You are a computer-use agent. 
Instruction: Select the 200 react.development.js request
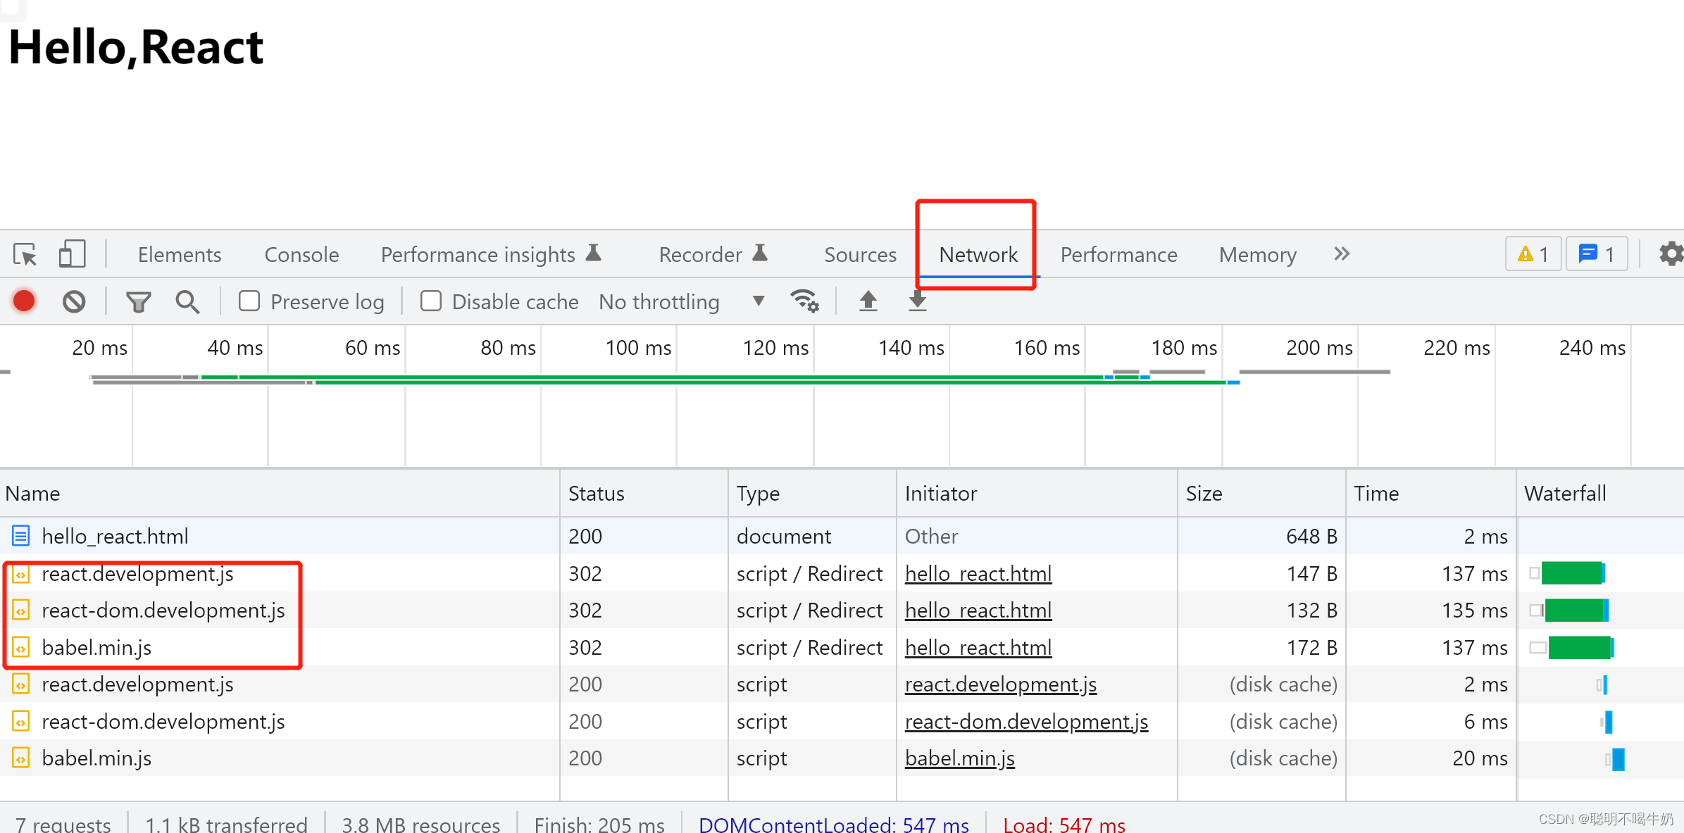tap(842, 684)
